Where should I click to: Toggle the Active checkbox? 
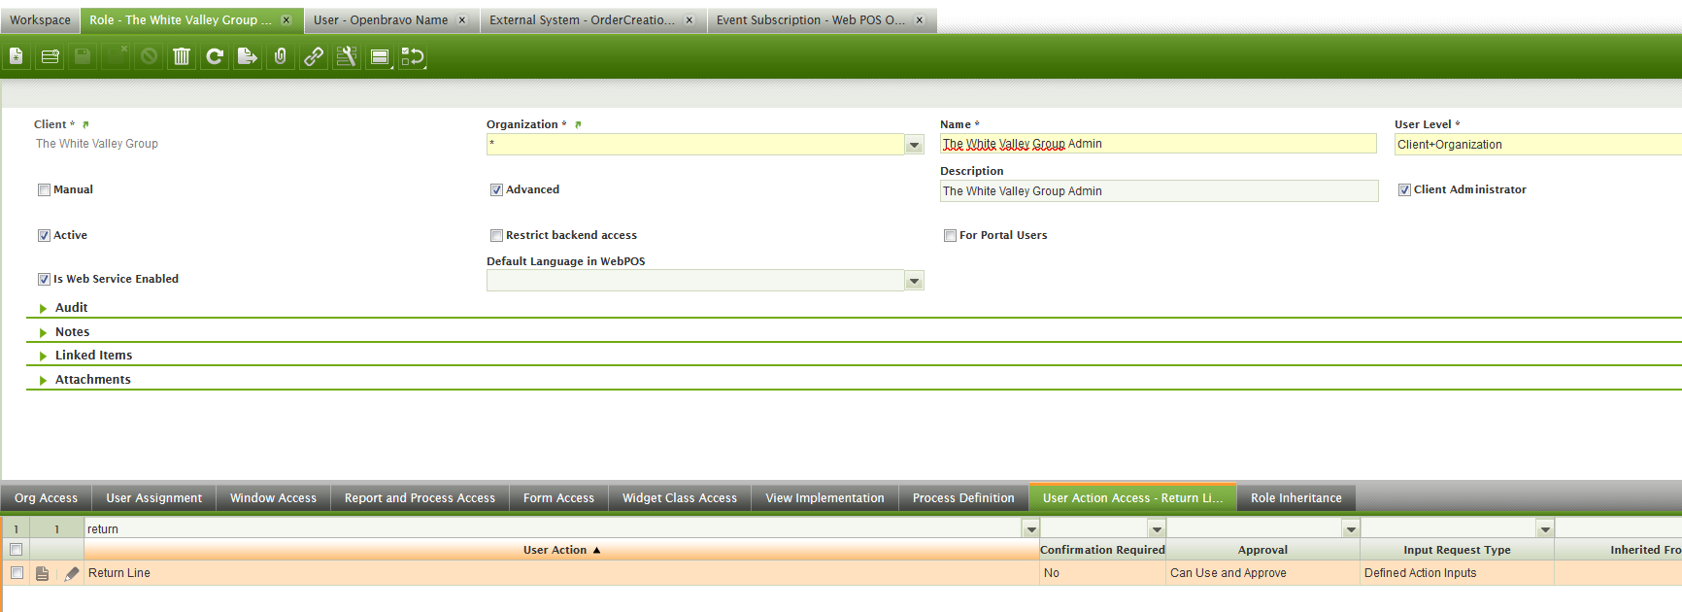(x=44, y=236)
